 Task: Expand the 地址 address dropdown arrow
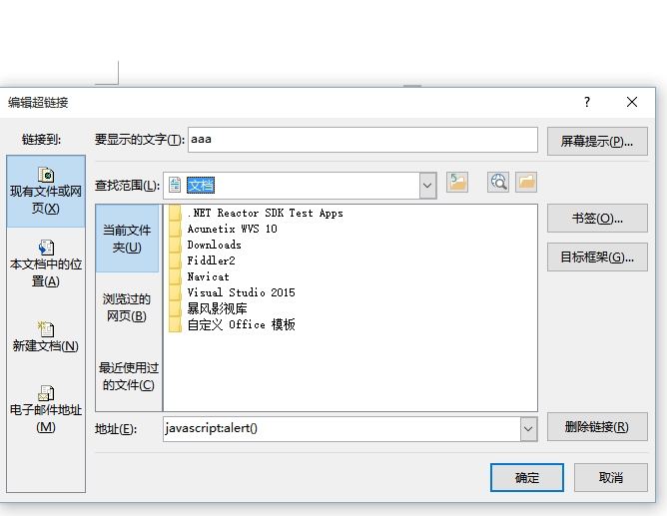528,428
